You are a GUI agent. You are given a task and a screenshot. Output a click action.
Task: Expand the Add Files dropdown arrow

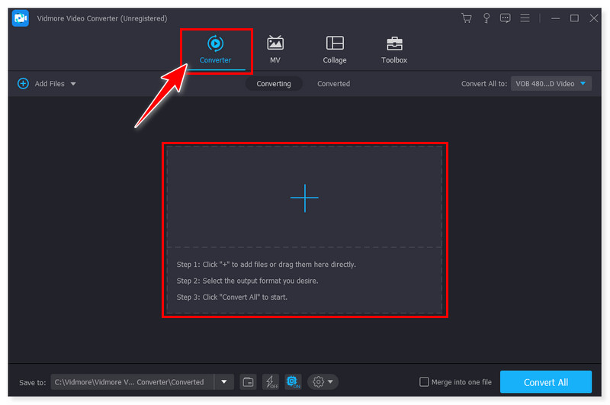coord(73,84)
